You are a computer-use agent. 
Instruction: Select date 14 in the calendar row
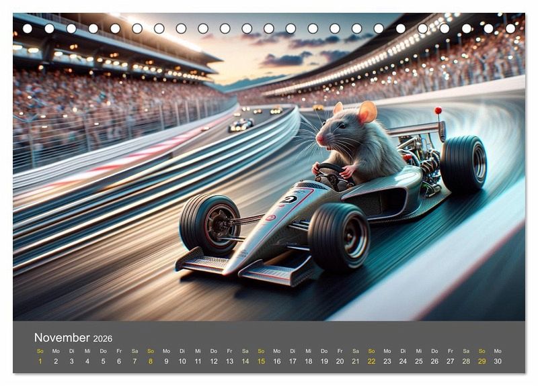click(245, 361)
